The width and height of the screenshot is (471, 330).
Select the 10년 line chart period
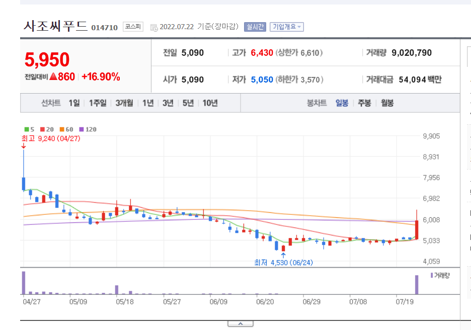tap(210, 103)
